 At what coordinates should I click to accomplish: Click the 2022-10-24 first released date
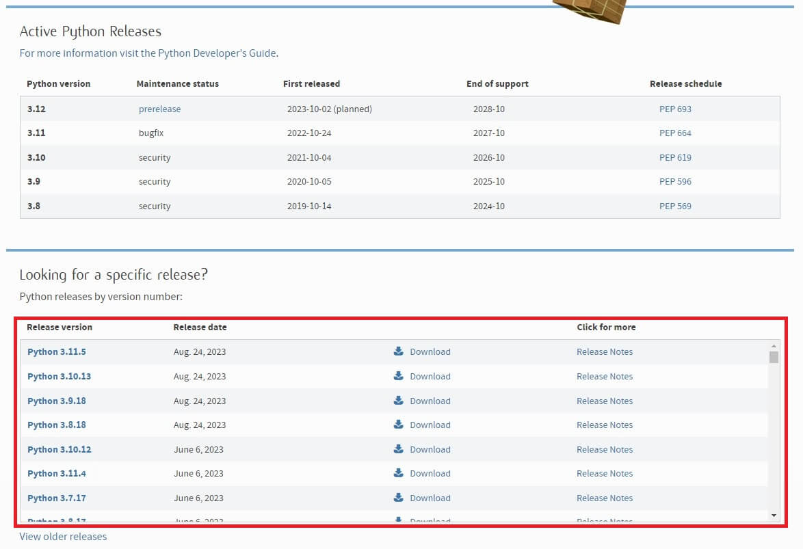point(308,133)
